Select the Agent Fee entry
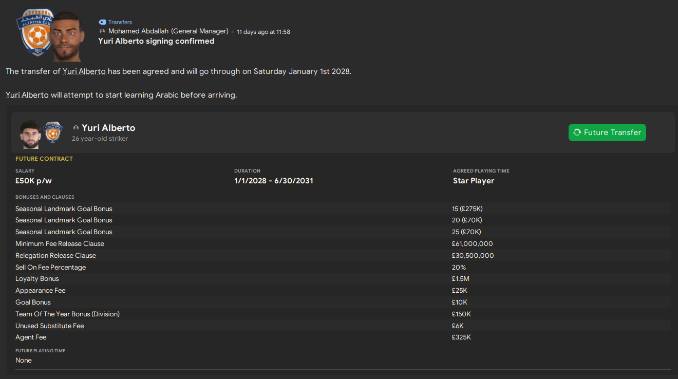This screenshot has width=678, height=379. (31, 337)
